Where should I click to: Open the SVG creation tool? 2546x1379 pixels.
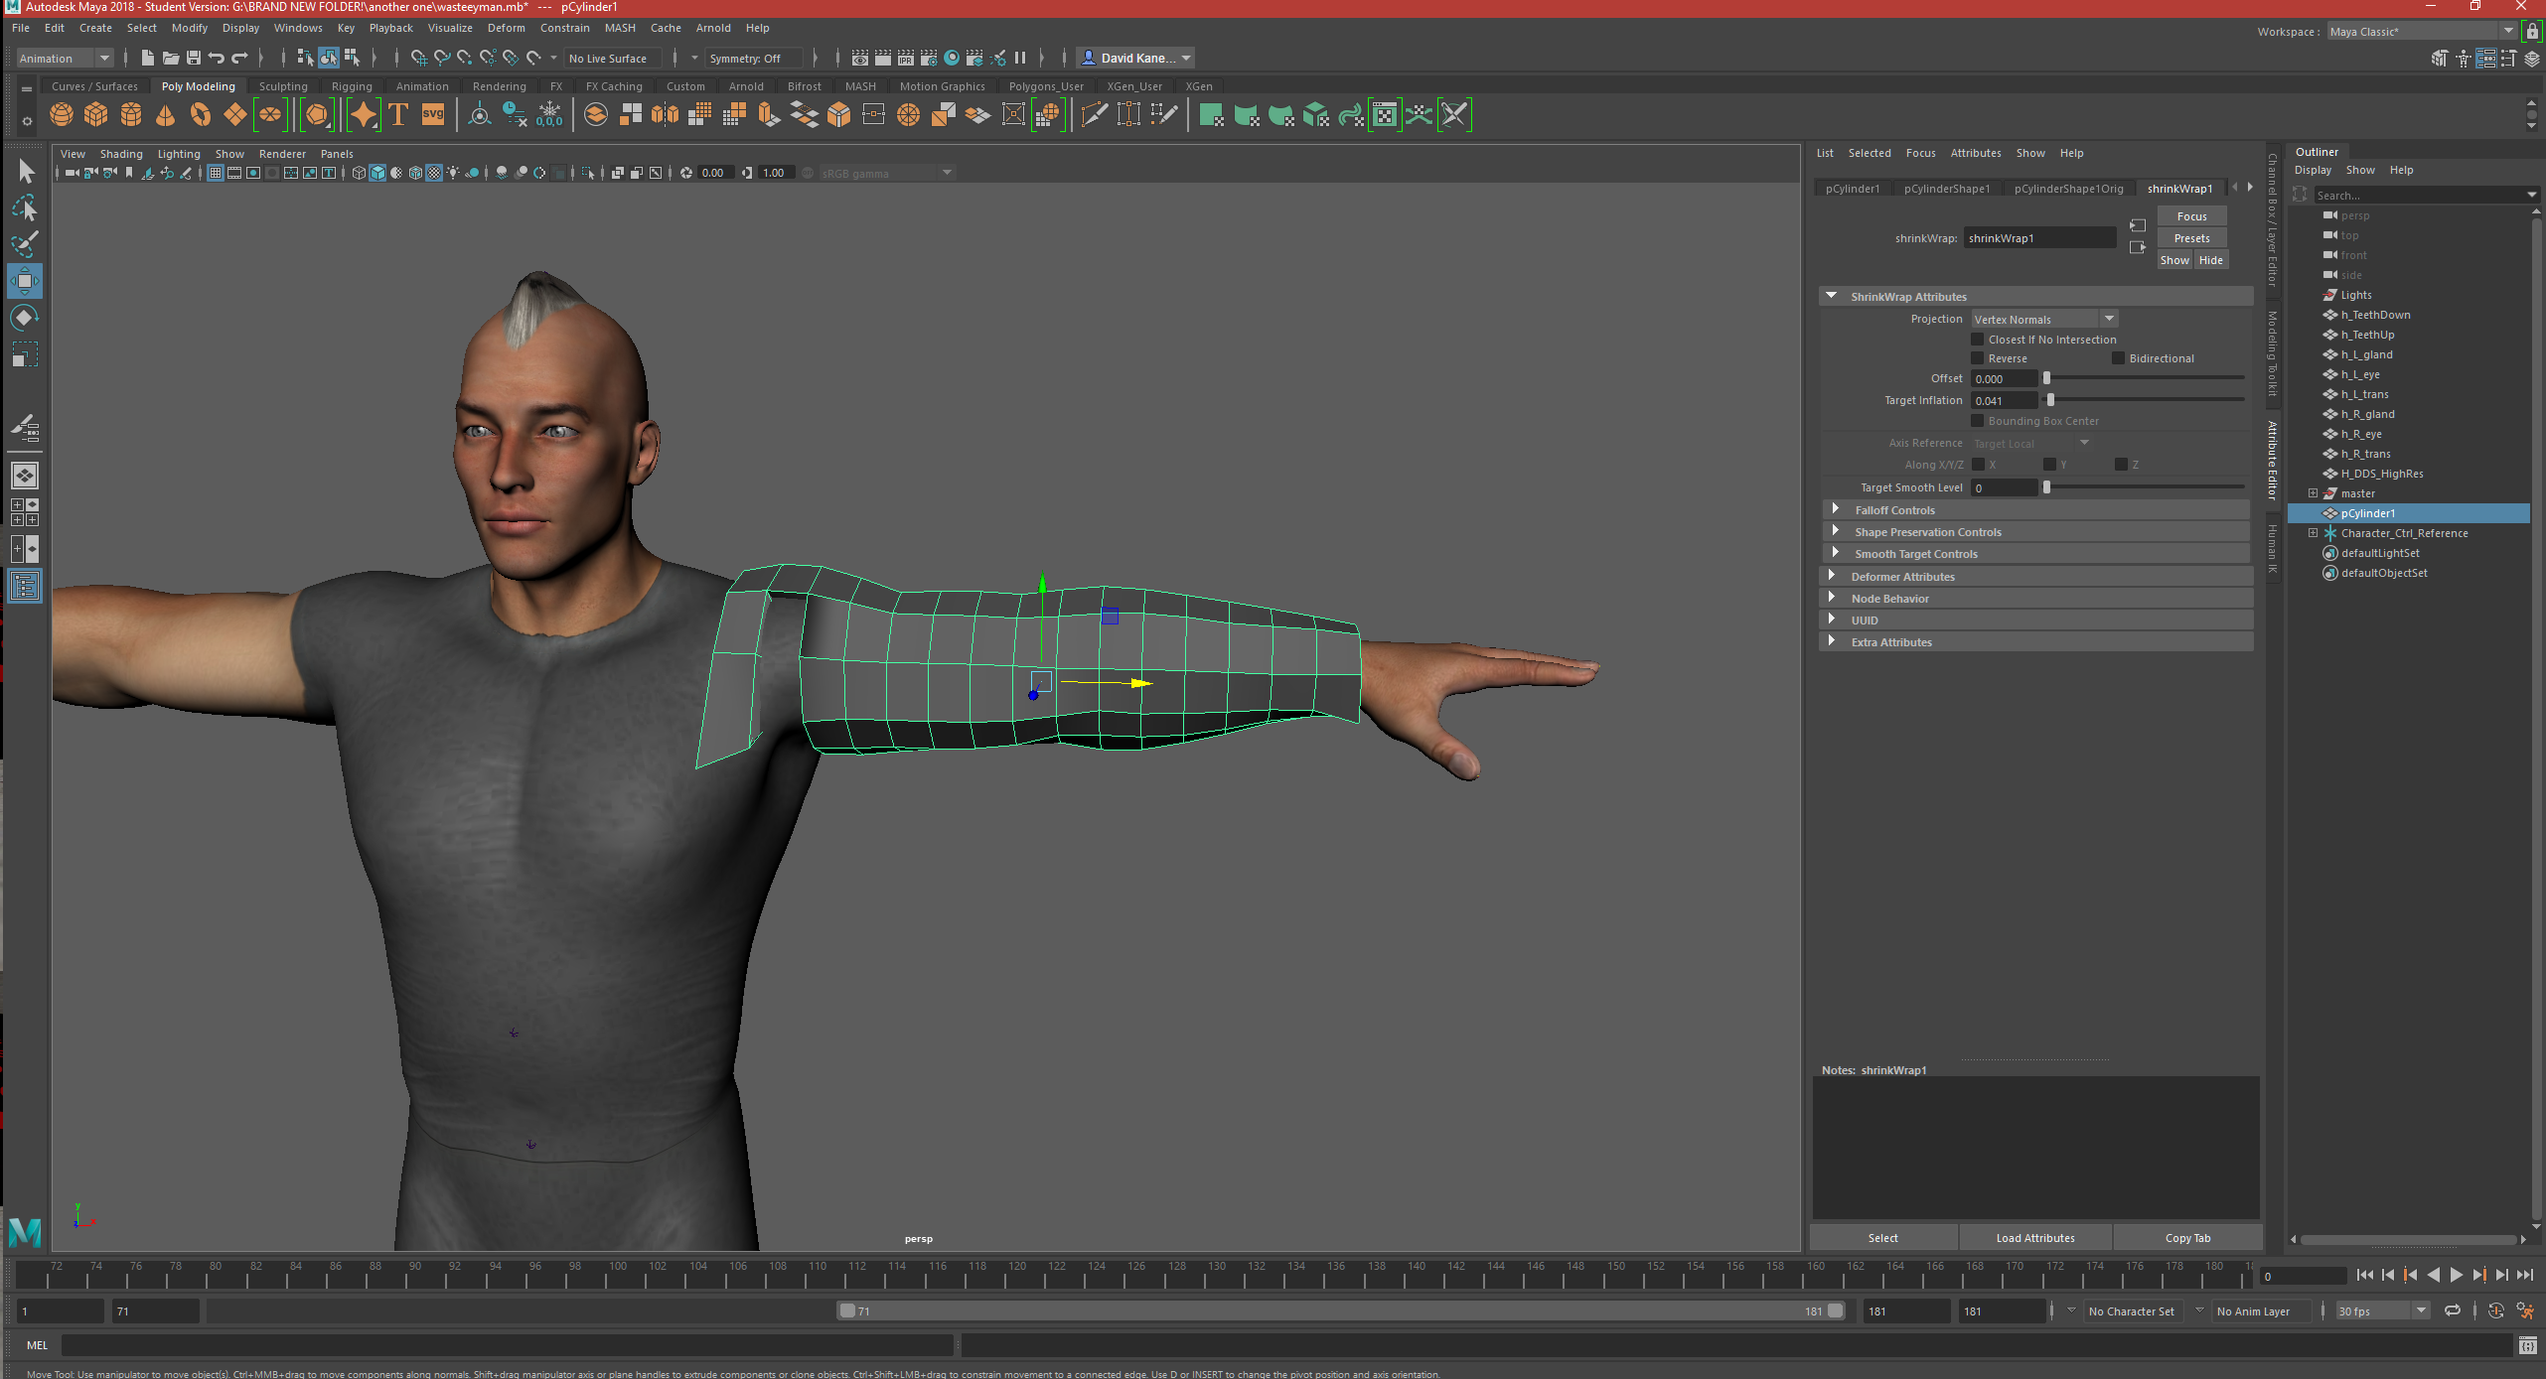click(x=433, y=114)
